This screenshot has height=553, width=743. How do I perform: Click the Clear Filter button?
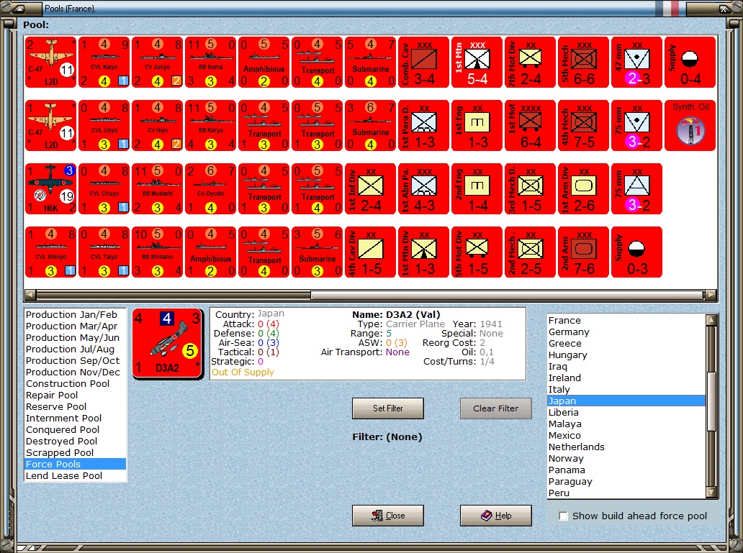click(x=495, y=408)
